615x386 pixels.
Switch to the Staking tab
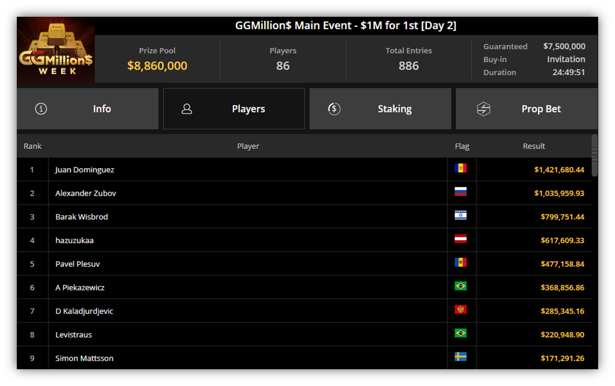click(x=380, y=109)
